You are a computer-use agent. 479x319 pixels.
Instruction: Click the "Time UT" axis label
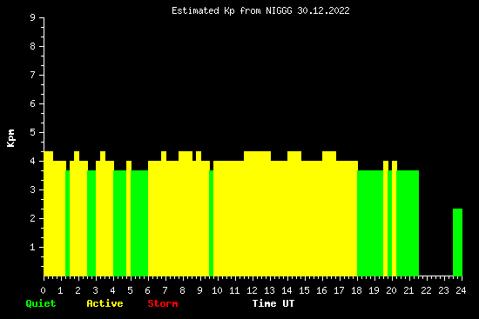point(273,303)
